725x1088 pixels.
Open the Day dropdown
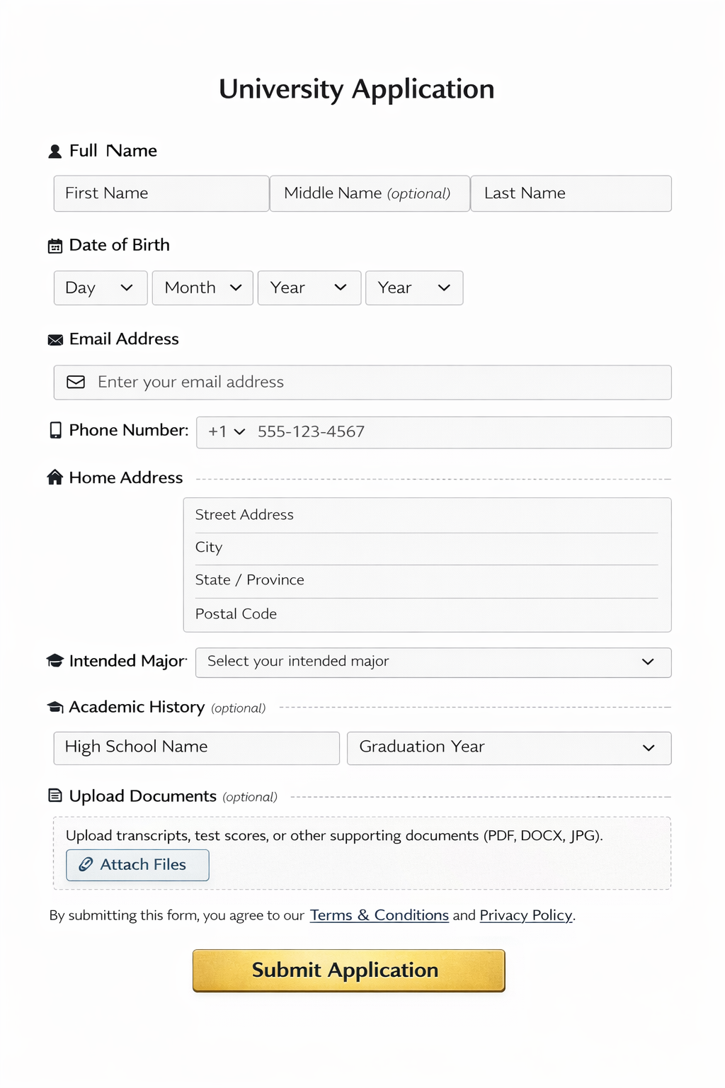click(100, 288)
